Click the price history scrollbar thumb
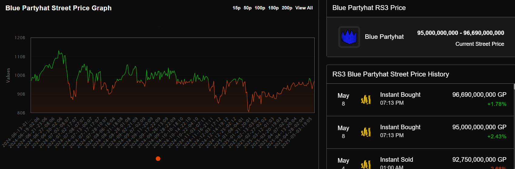 click(x=514, y=87)
